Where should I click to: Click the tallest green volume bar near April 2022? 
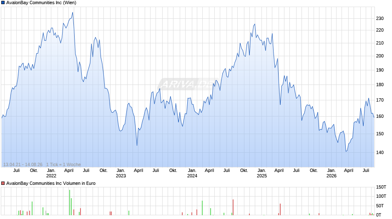[70, 202]
